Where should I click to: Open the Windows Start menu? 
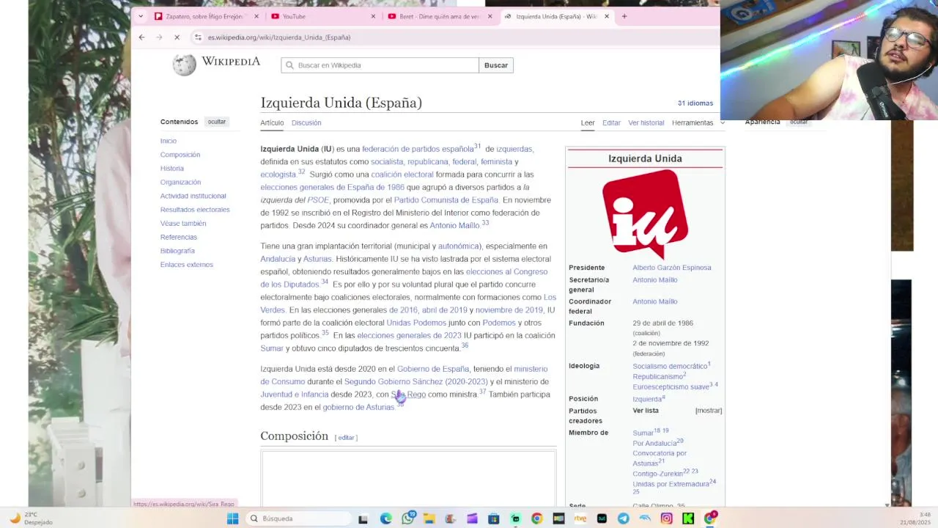[x=232, y=518]
